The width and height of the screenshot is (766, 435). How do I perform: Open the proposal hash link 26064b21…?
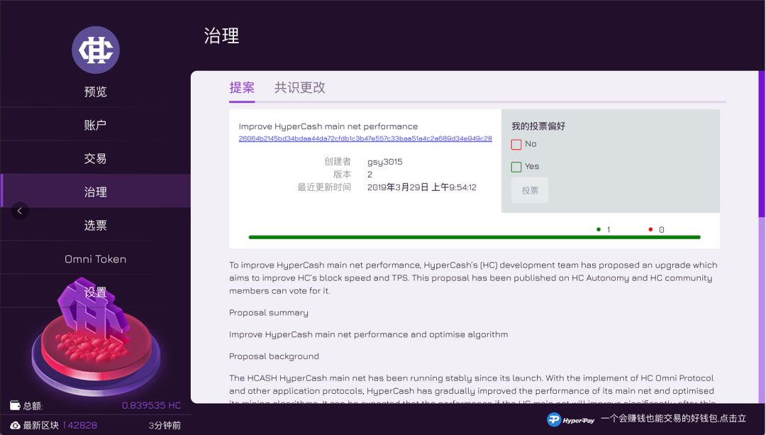coord(365,139)
